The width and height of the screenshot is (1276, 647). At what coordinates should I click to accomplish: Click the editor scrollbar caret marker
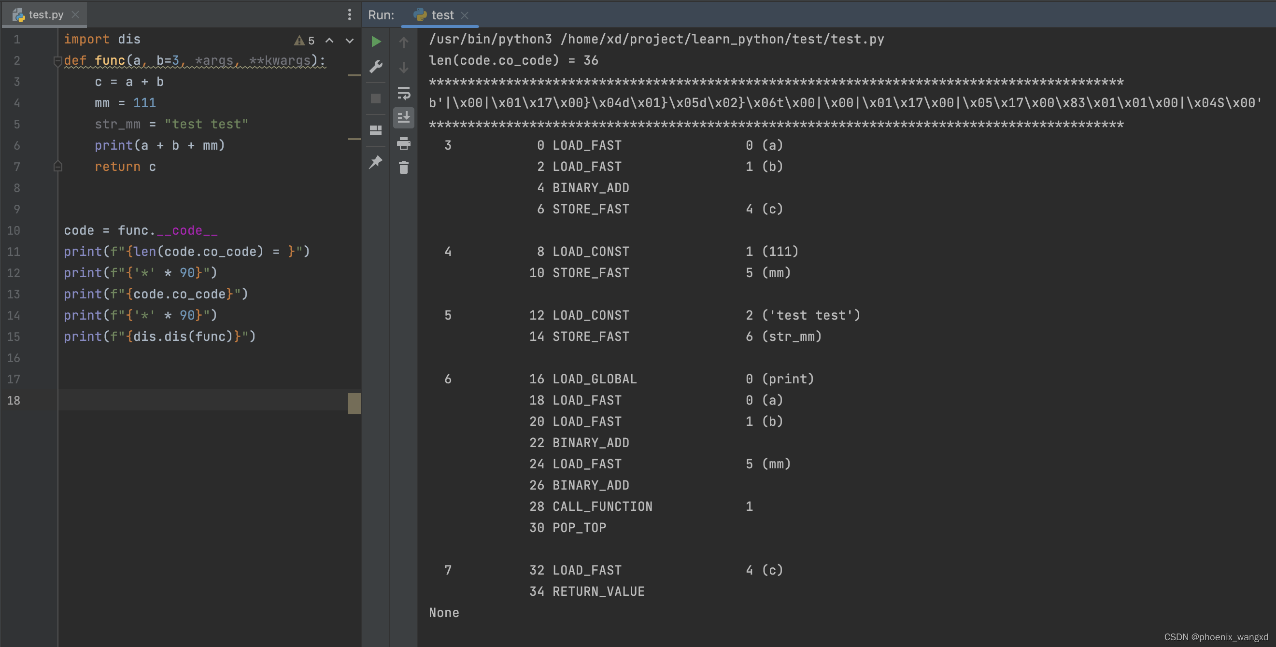point(354,403)
